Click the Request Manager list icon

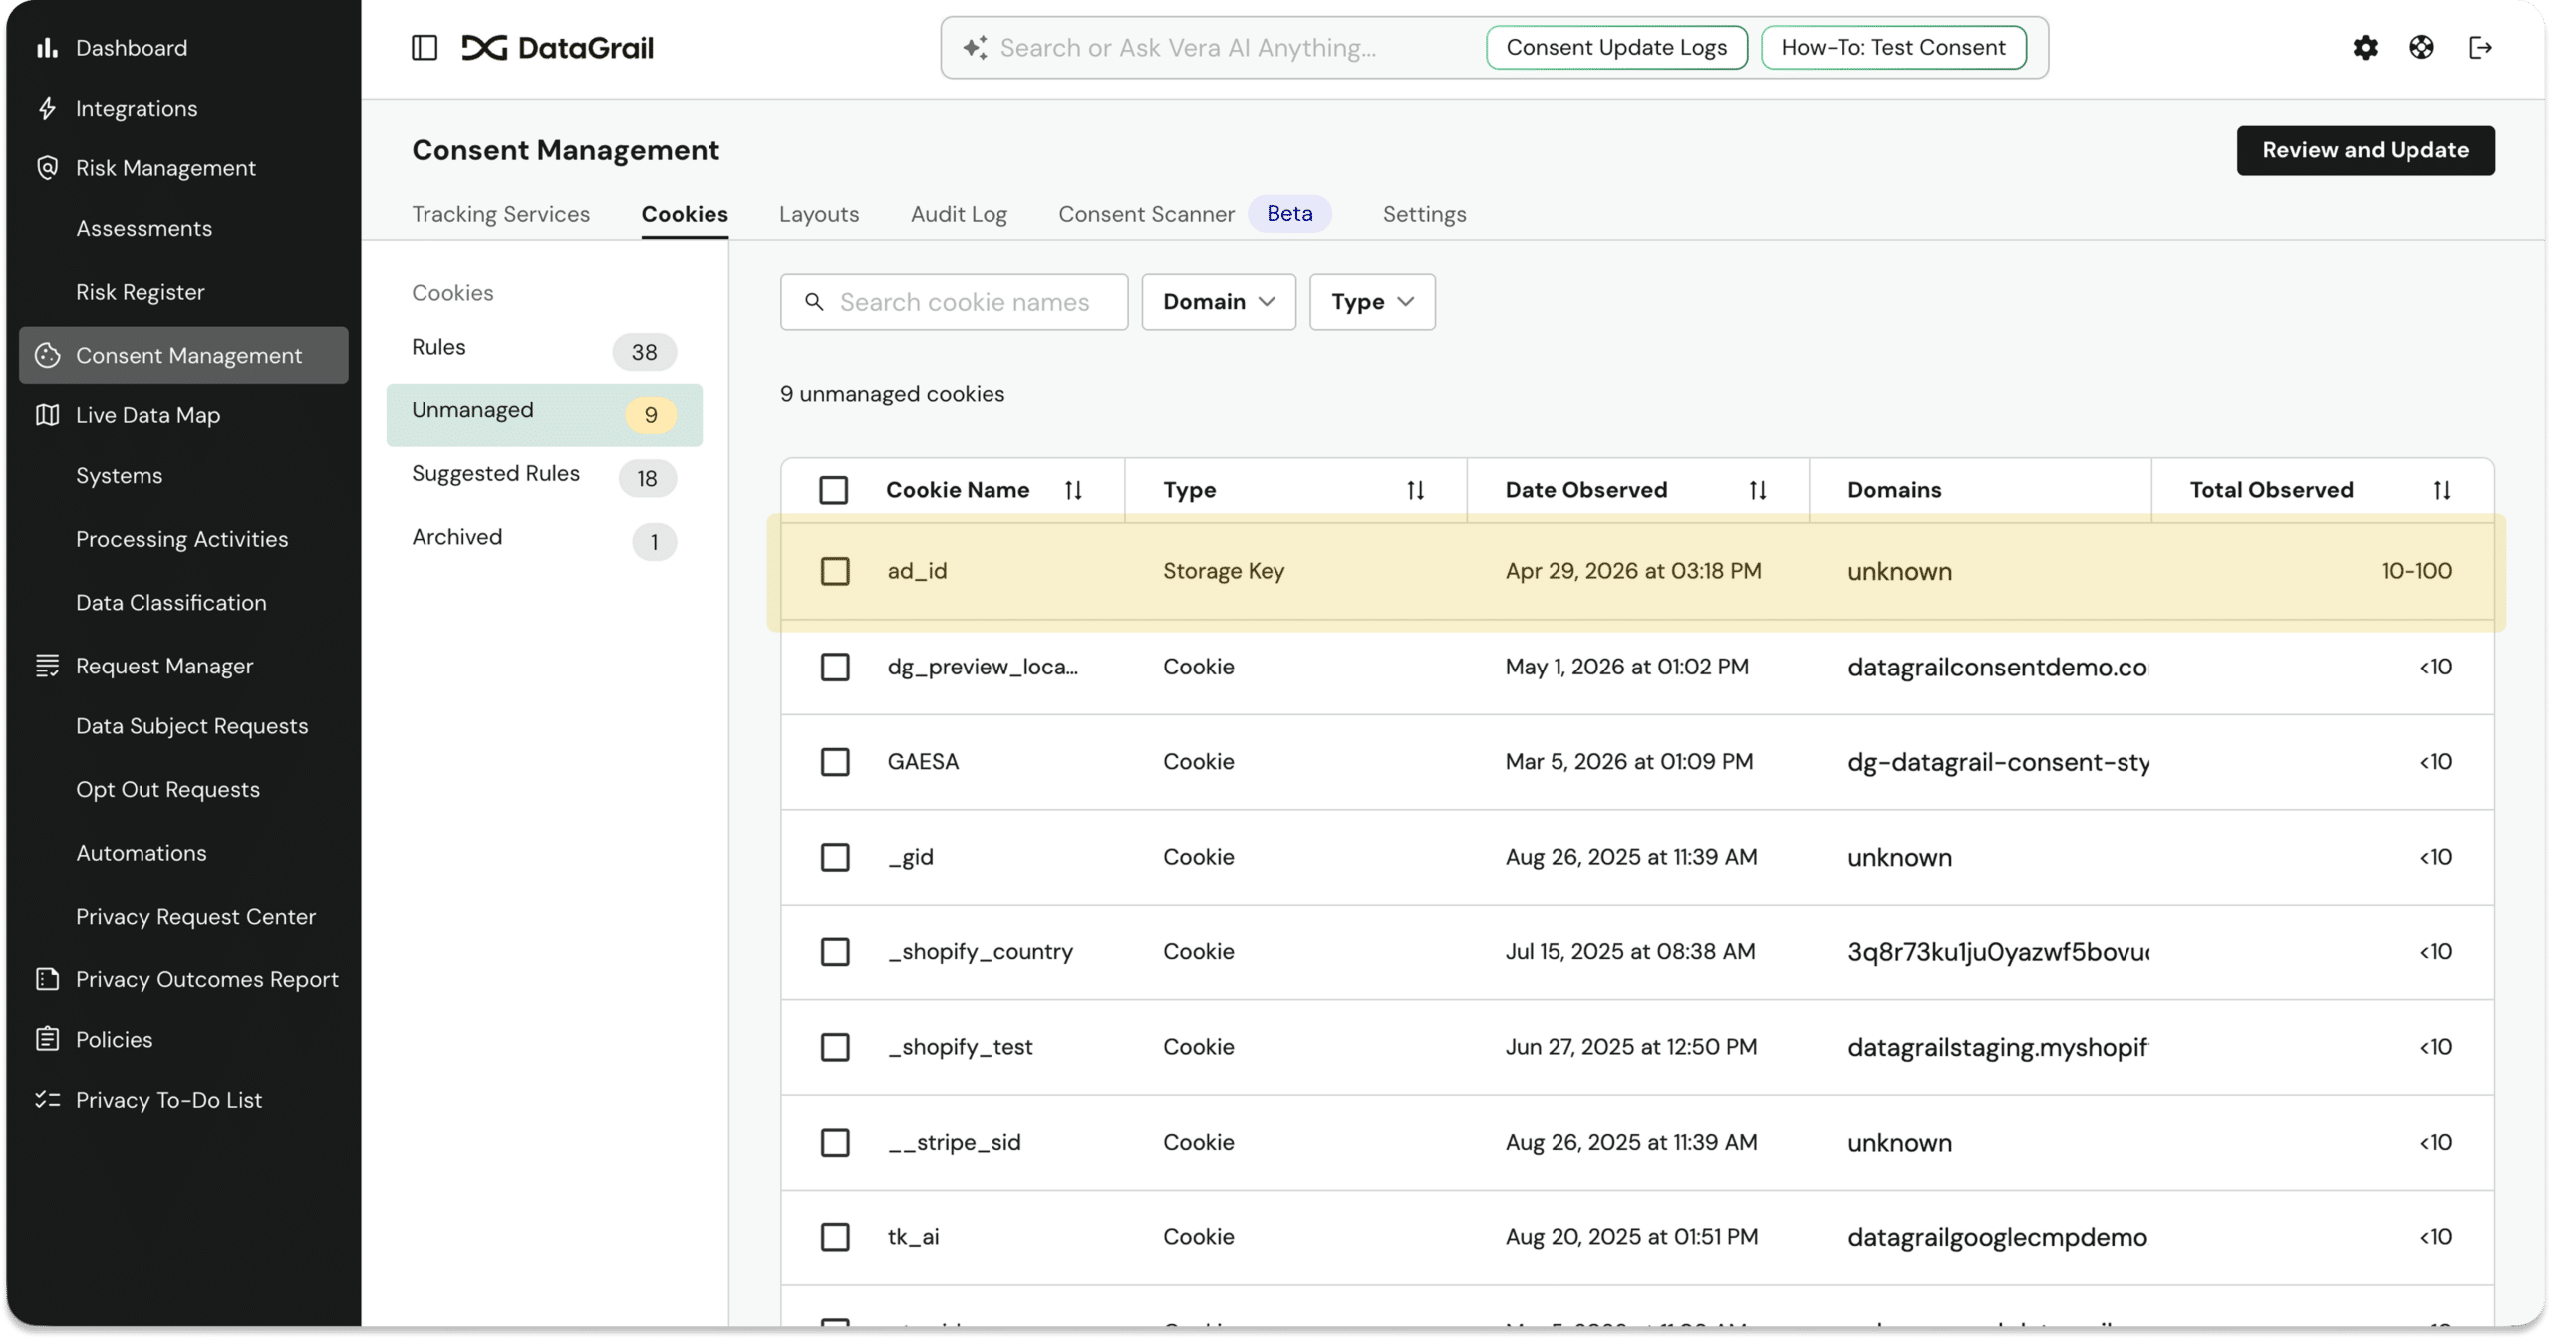click(47, 666)
